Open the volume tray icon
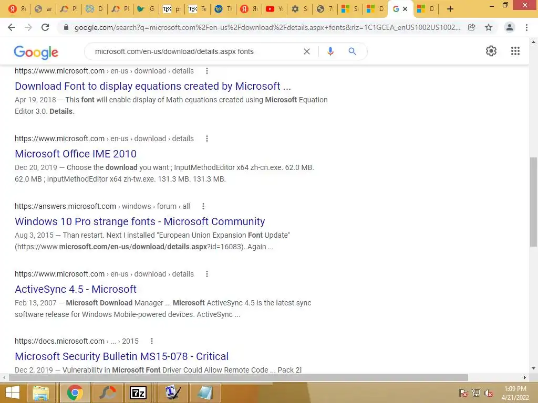This screenshot has height=403, width=538. coord(489,393)
